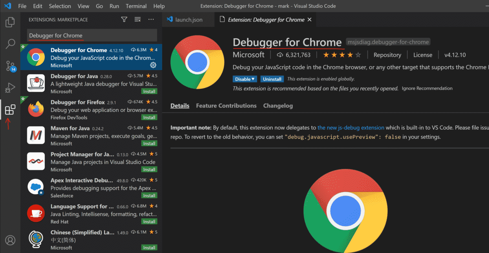Clear the extension search results
The width and height of the screenshot is (489, 253).
137,19
